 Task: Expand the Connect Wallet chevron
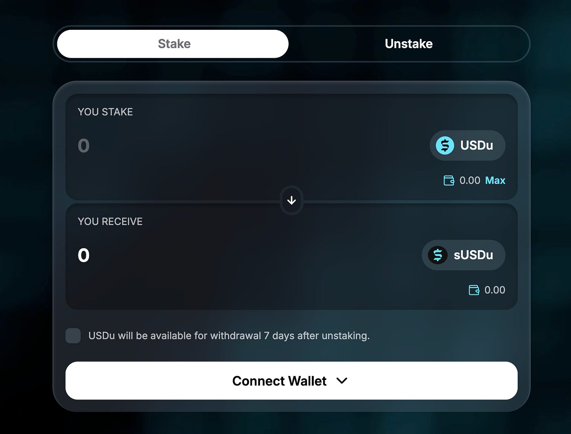tap(342, 381)
